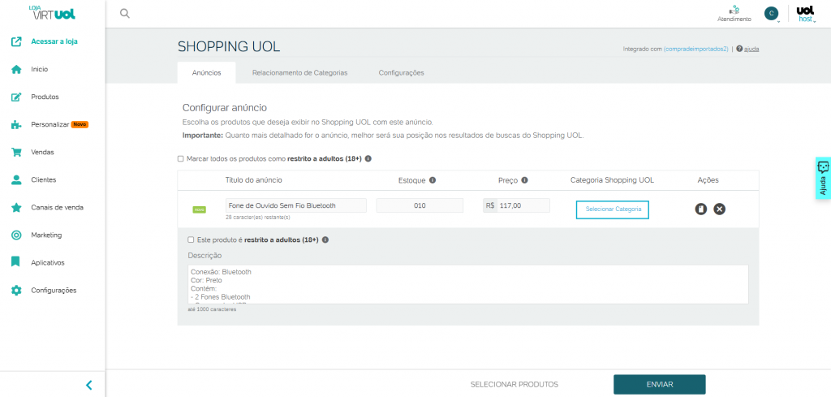Click info icon beside mark-all adults label

(368, 158)
